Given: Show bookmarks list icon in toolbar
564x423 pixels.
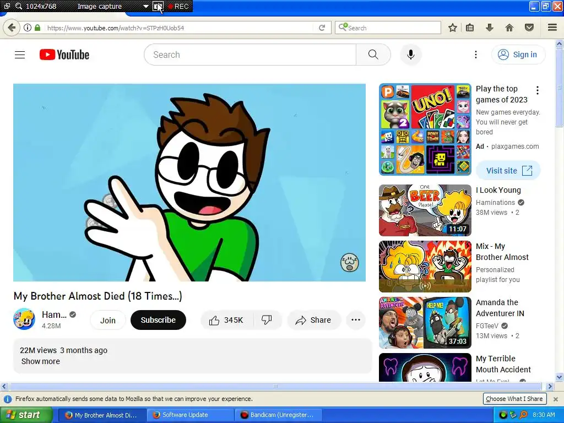Looking at the screenshot, I should [470, 28].
